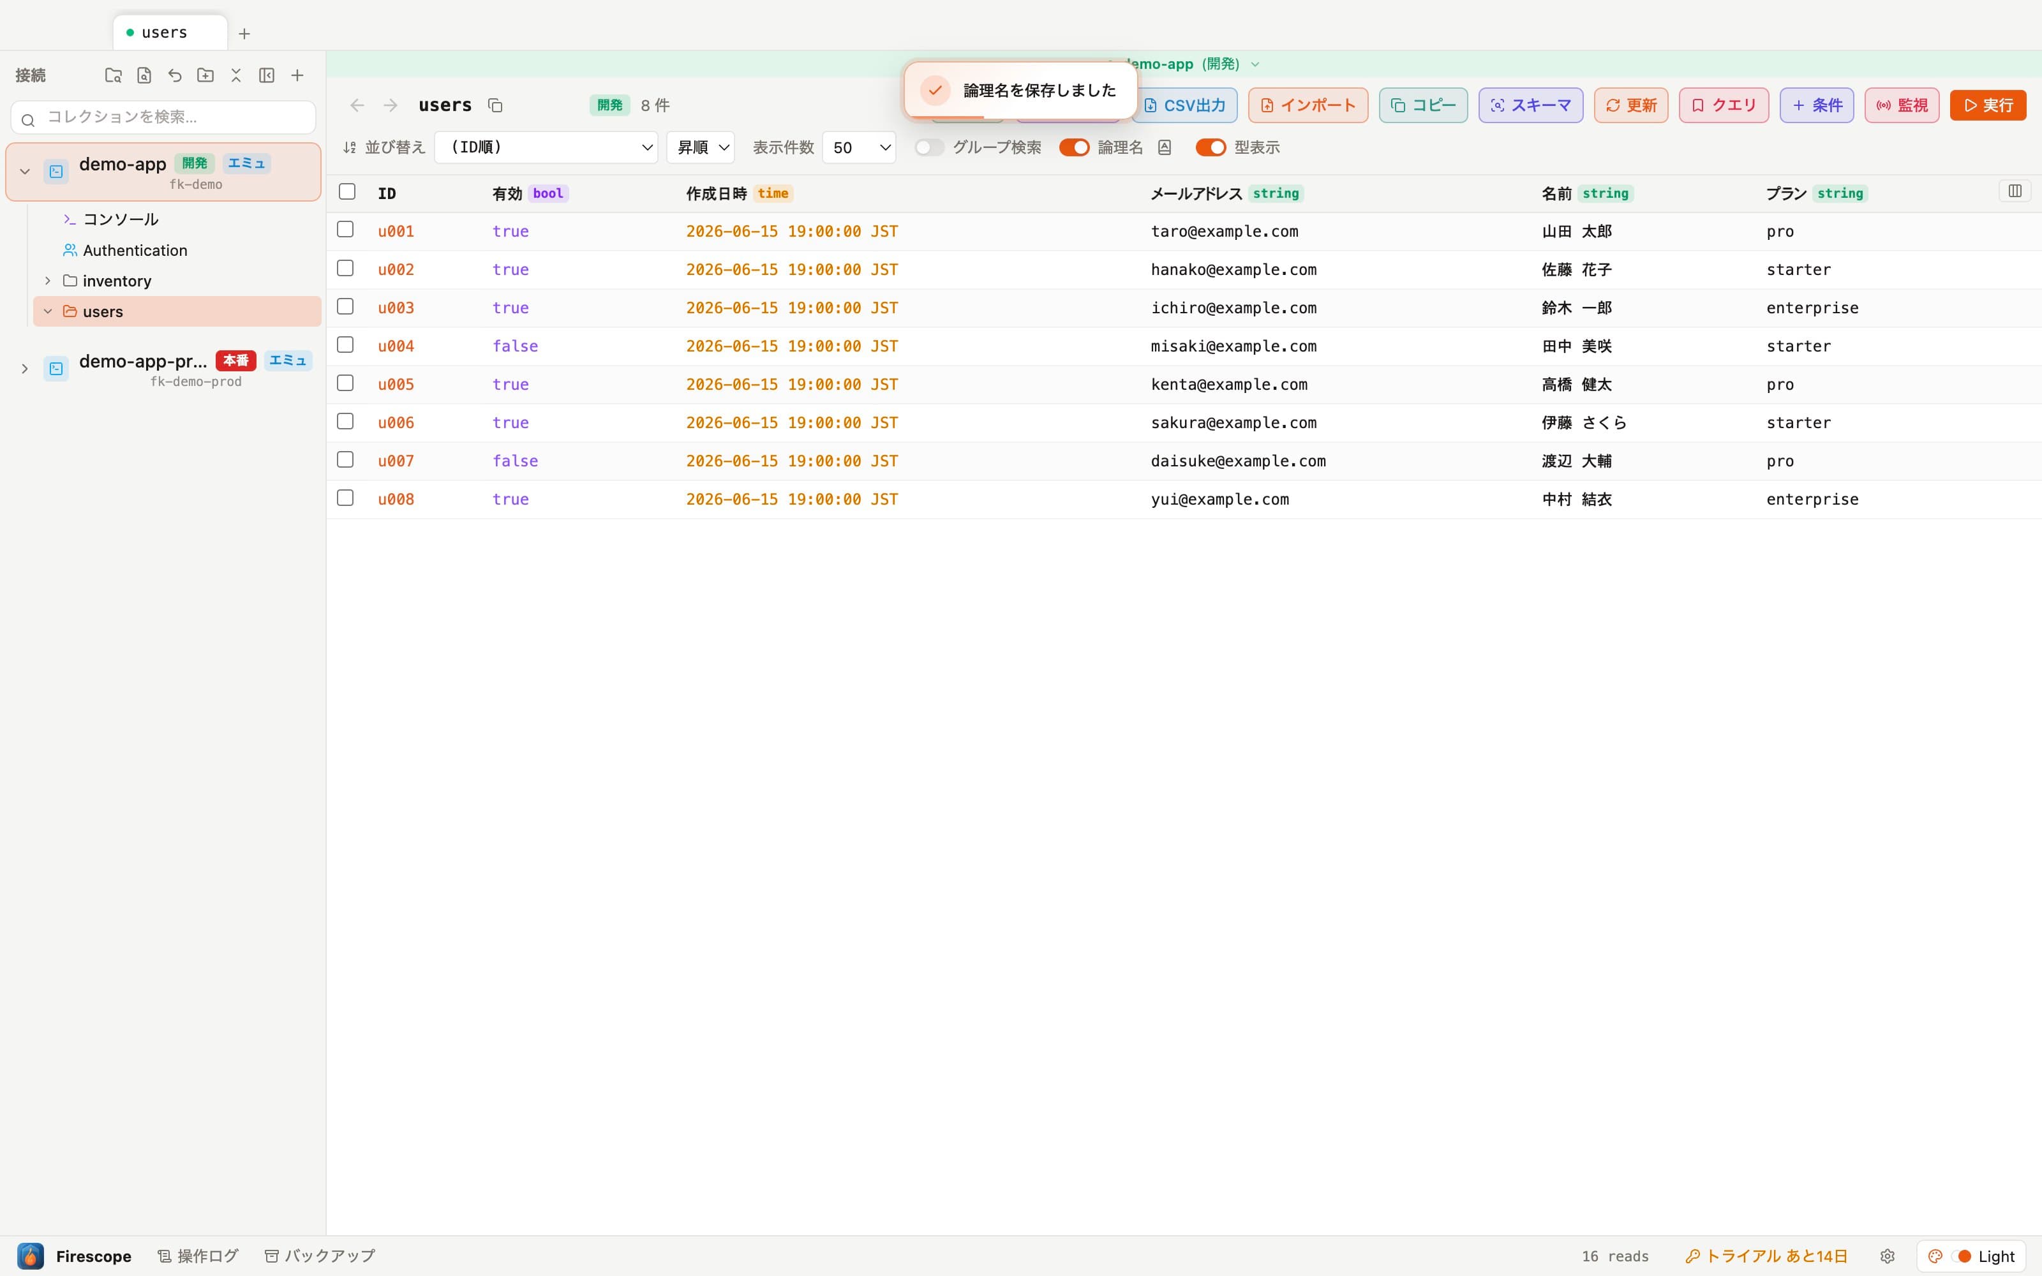This screenshot has height=1276, width=2042.
Task: Add a filter with the 条件 button
Action: pos(1817,105)
